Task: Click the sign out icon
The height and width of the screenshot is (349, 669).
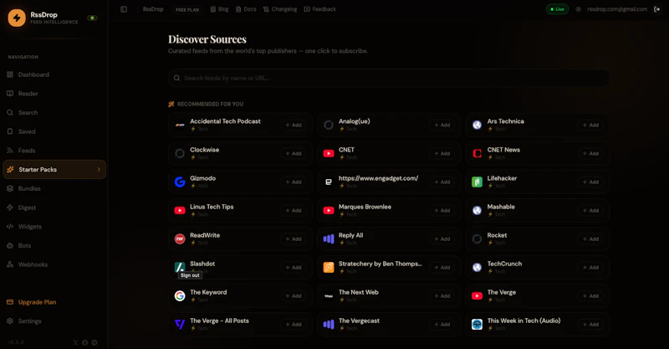Action: click(x=656, y=9)
